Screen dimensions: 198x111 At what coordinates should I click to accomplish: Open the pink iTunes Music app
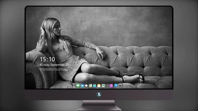click(x=111, y=86)
